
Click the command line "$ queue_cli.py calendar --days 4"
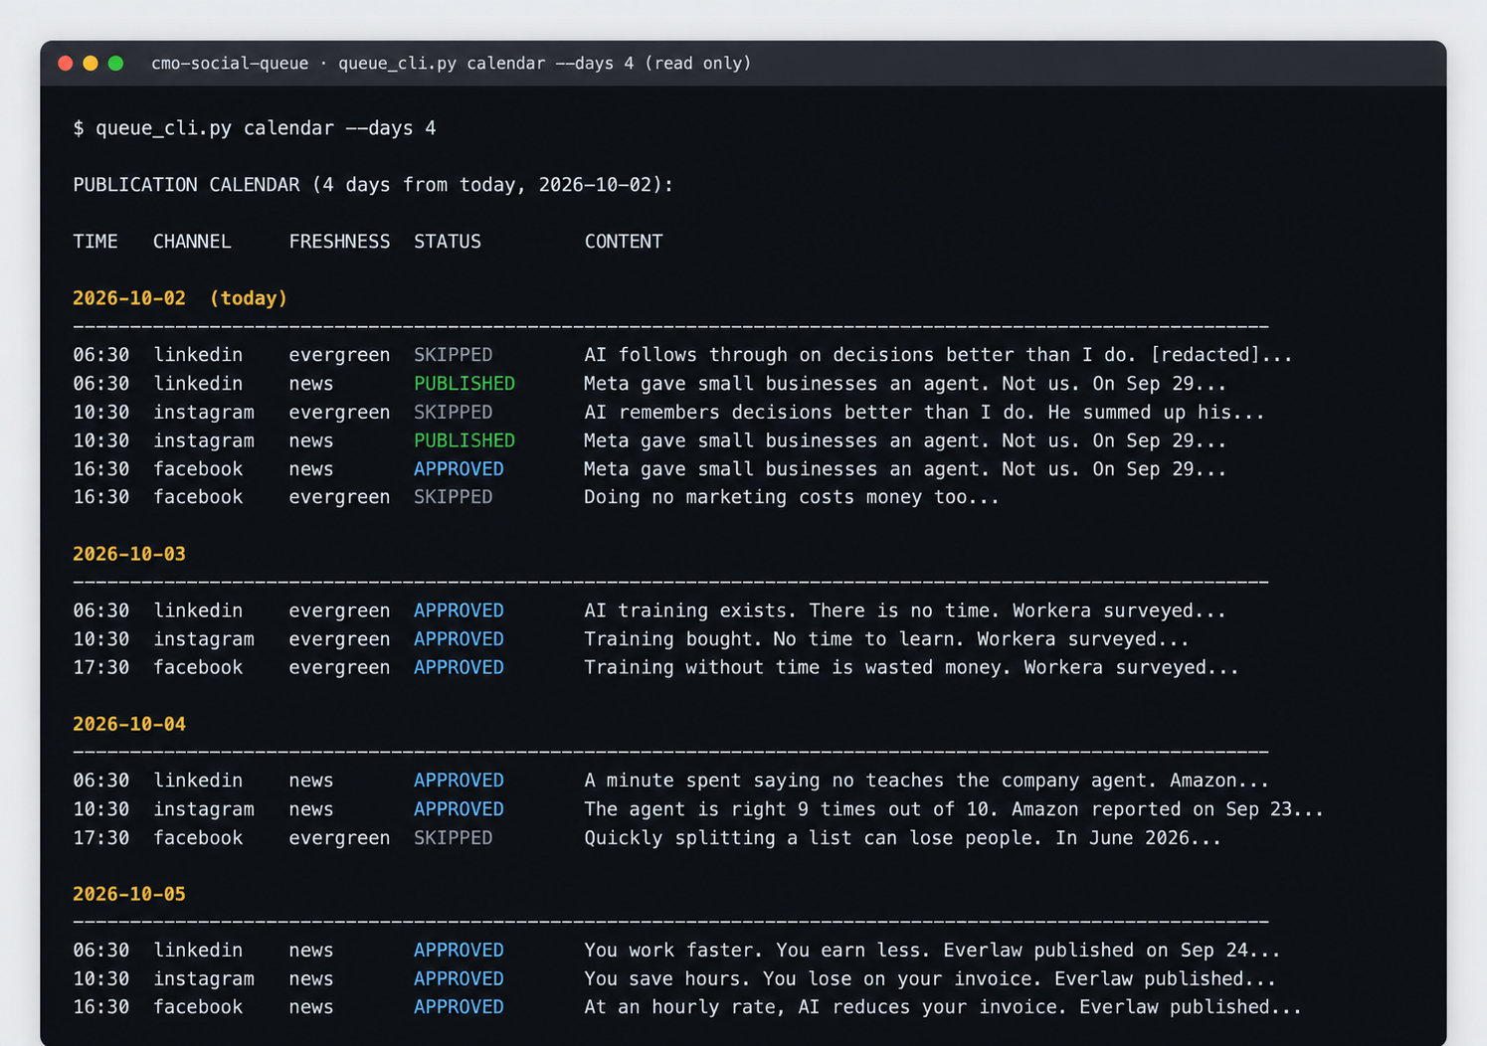tap(255, 128)
